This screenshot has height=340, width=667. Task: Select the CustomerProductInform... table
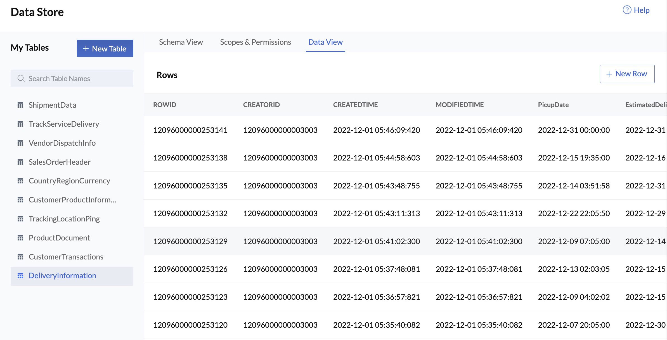click(73, 200)
